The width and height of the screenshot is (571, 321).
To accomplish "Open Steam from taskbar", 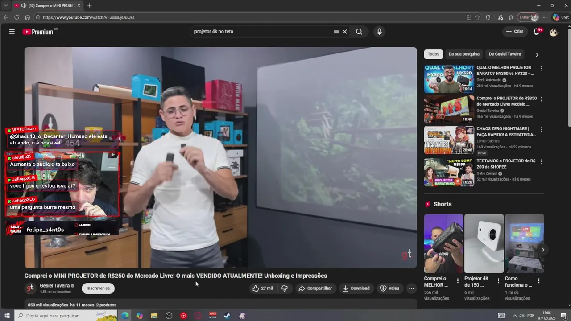I will [x=228, y=316].
